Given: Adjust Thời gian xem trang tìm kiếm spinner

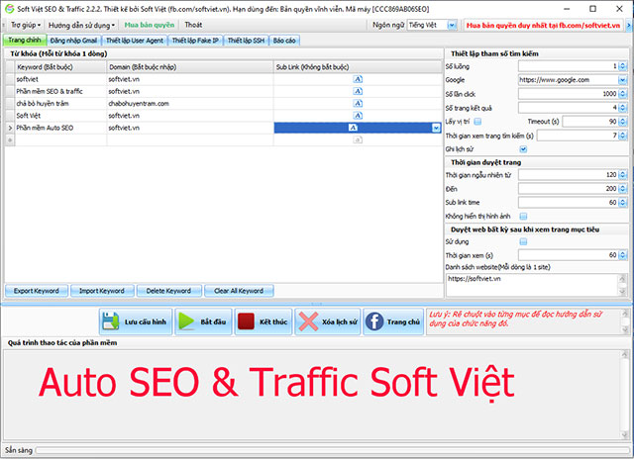Looking at the screenshot, I should pyautogui.click(x=623, y=136).
